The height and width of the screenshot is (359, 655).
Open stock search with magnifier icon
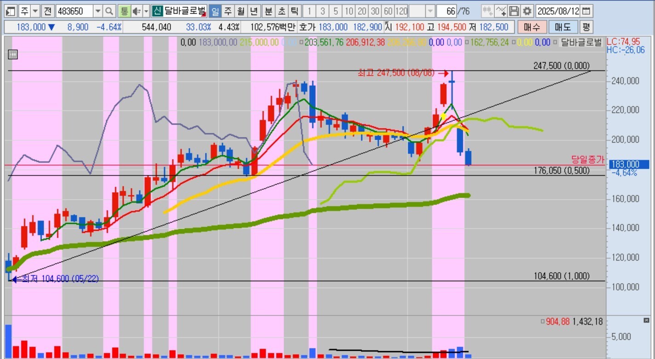109,11
